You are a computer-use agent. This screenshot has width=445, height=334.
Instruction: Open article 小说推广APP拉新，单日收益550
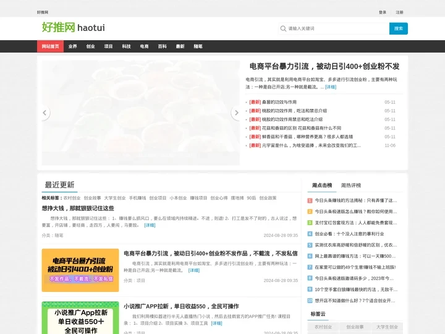(x=181, y=306)
